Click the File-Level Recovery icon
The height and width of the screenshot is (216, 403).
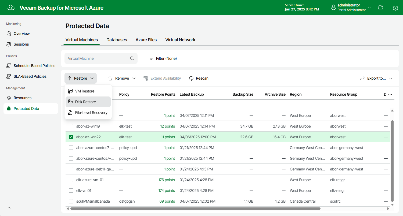[70, 113]
